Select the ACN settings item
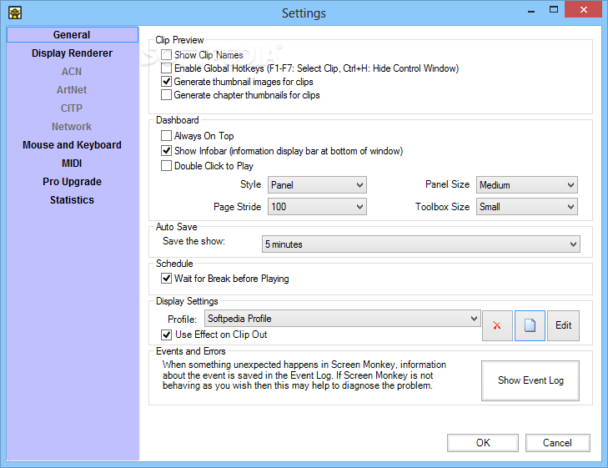The height and width of the screenshot is (468, 608). tap(72, 72)
